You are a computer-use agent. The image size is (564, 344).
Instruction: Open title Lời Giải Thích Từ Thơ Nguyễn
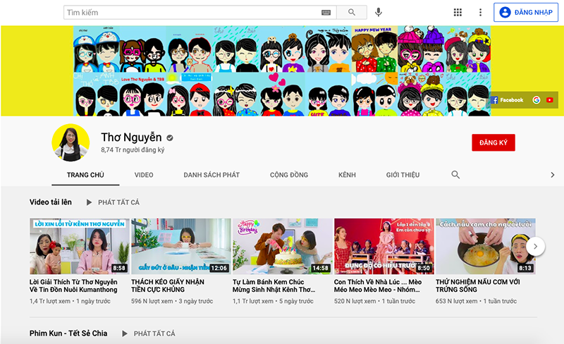pos(73,285)
